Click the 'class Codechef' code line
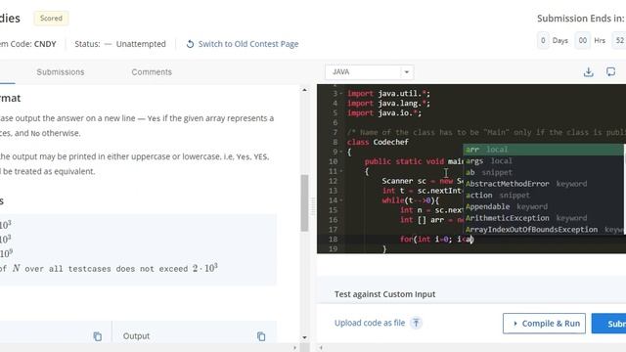Image resolution: width=626 pixels, height=352 pixels. (378, 142)
